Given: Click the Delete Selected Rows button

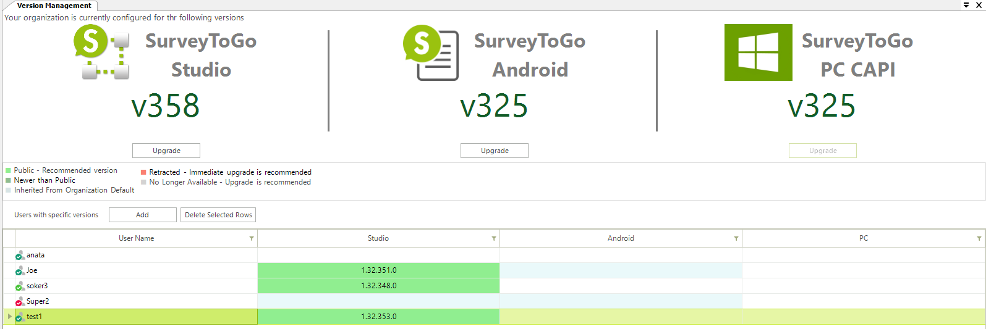Looking at the screenshot, I should pyautogui.click(x=218, y=215).
